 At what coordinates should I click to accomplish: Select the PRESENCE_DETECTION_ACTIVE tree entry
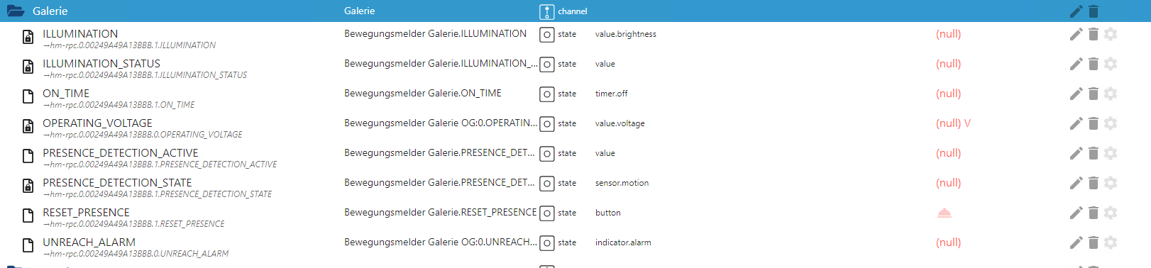point(121,153)
